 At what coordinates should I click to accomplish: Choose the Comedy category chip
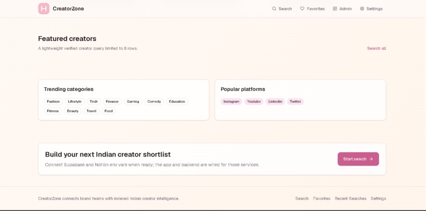pyautogui.click(x=154, y=102)
